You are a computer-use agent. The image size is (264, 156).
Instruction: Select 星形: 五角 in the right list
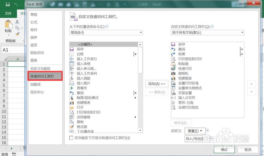(208, 103)
